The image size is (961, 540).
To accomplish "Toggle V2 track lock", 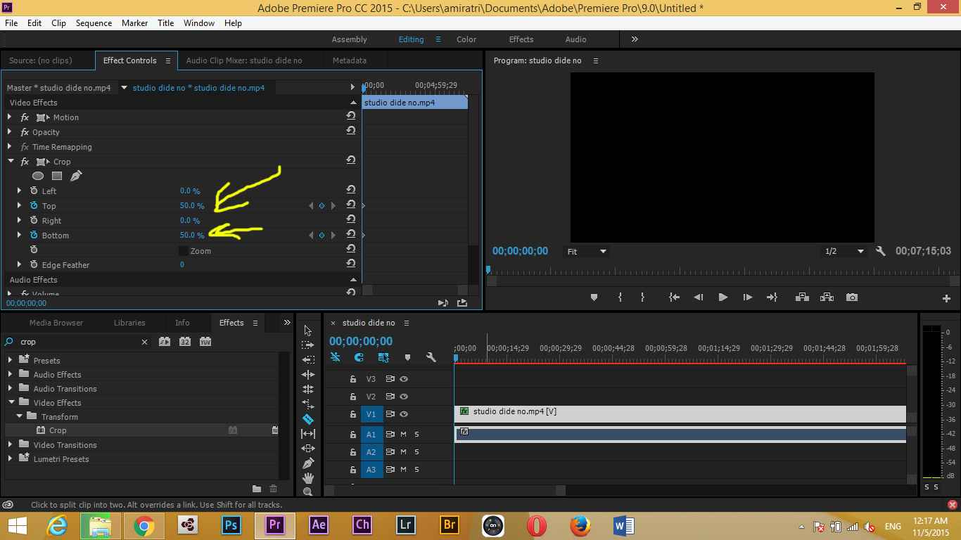I will tap(353, 397).
